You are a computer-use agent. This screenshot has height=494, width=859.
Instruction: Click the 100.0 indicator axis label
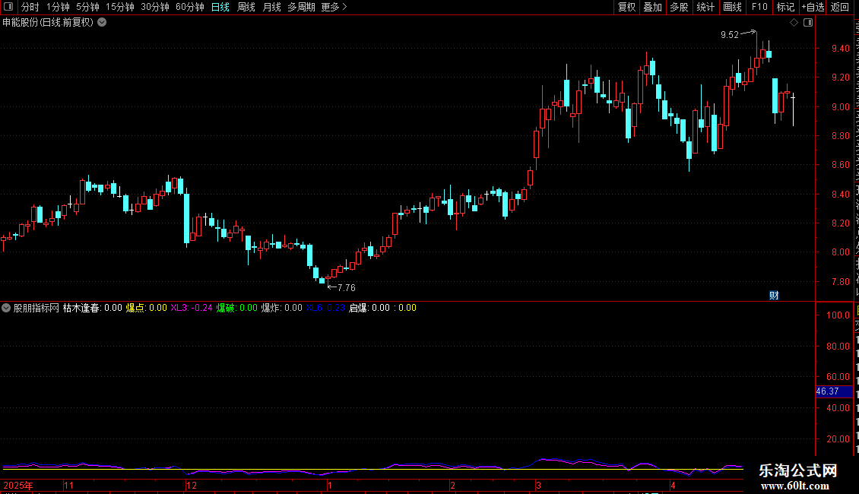[838, 315]
